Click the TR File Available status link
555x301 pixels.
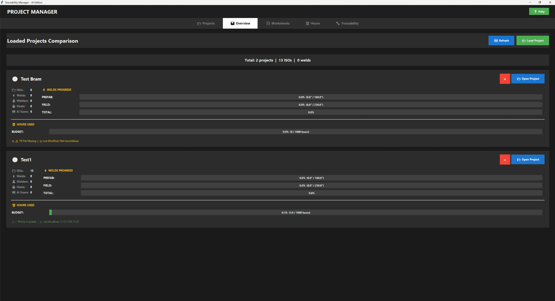point(26,221)
